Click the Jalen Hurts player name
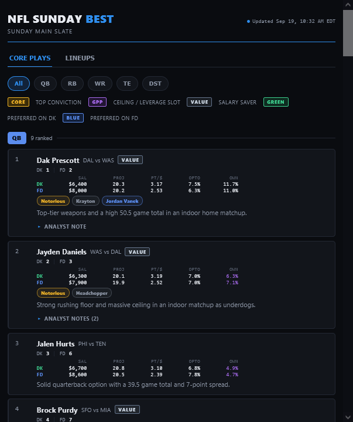This screenshot has width=353, height=422. [56, 344]
